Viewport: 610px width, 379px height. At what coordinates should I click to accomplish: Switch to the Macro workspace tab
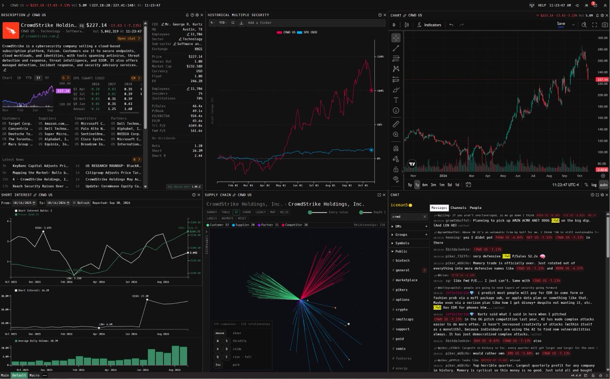(35, 375)
